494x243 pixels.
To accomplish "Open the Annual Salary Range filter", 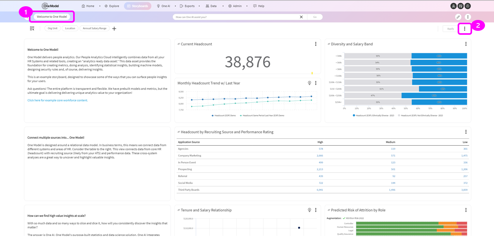I will [x=95, y=29].
